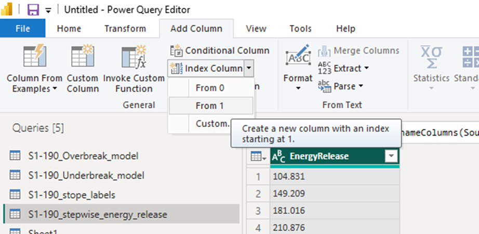Select row number 1

pos(258,177)
